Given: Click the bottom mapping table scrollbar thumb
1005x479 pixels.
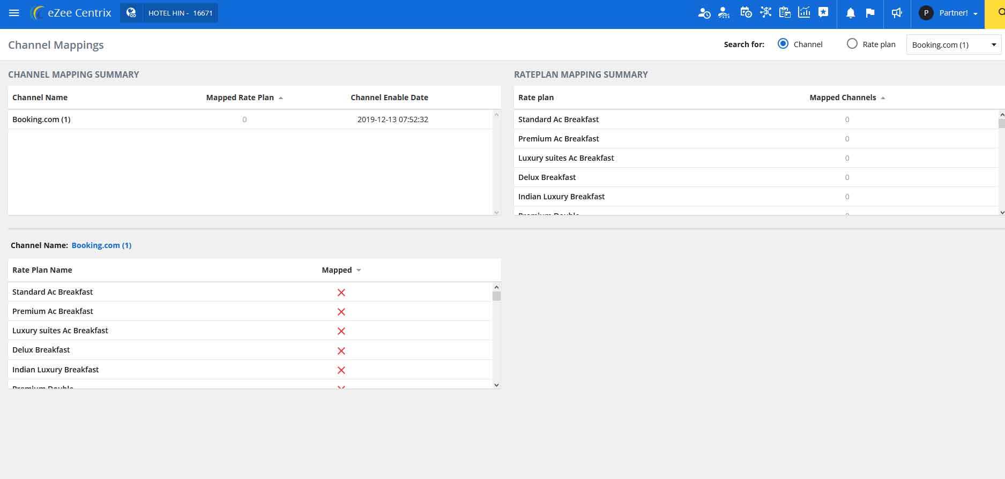Looking at the screenshot, I should point(496,296).
